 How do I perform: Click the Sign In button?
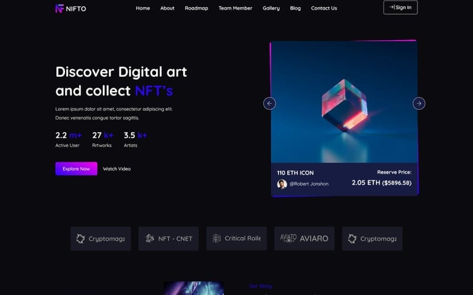(x=400, y=8)
